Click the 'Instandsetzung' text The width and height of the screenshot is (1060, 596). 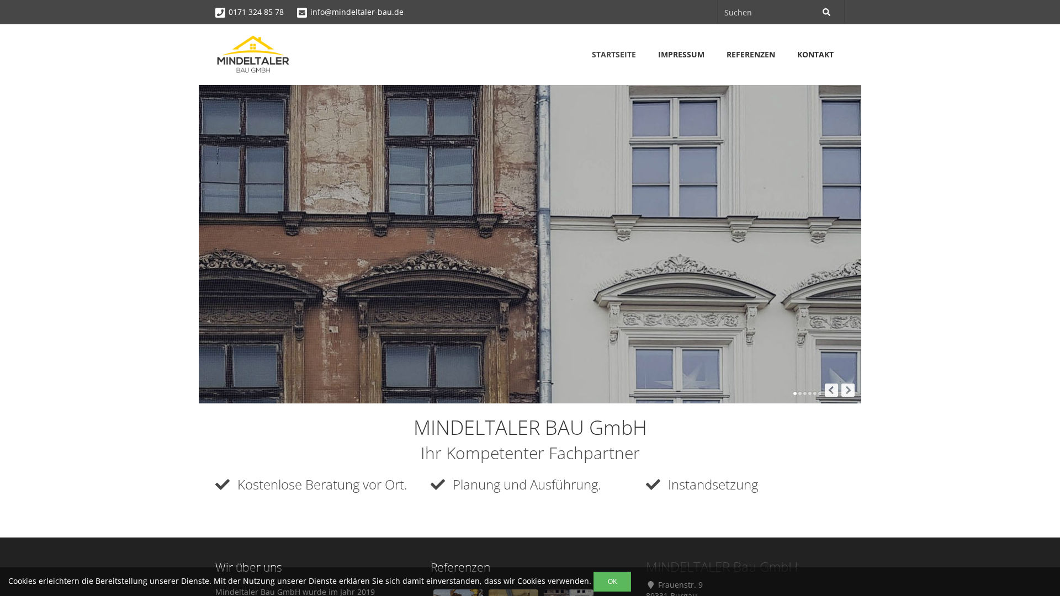tap(713, 485)
